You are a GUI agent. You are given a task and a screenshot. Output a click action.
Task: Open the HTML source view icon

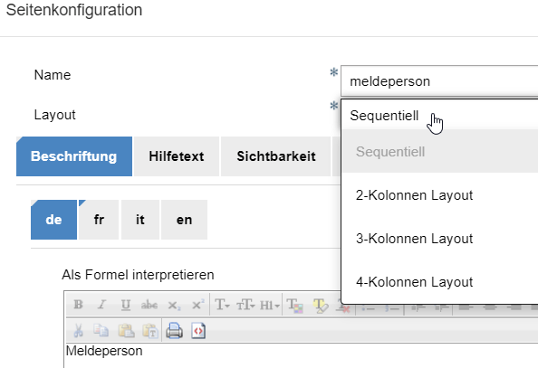[198, 331]
